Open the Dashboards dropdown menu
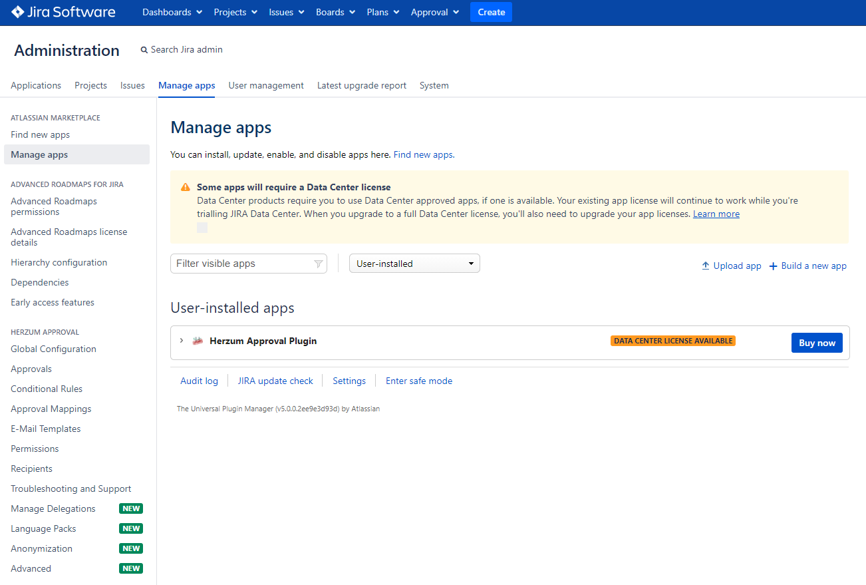 coord(172,12)
